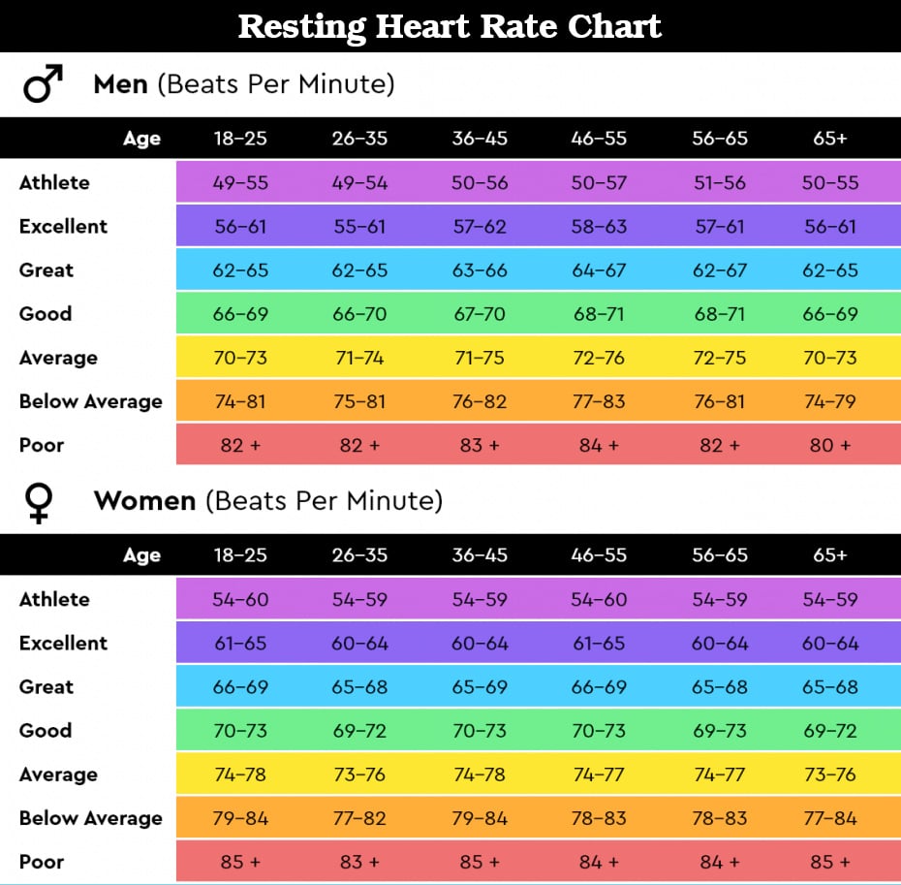The image size is (901, 885).
Task: Click the 18–25 age column header for Men
Action: [x=240, y=139]
